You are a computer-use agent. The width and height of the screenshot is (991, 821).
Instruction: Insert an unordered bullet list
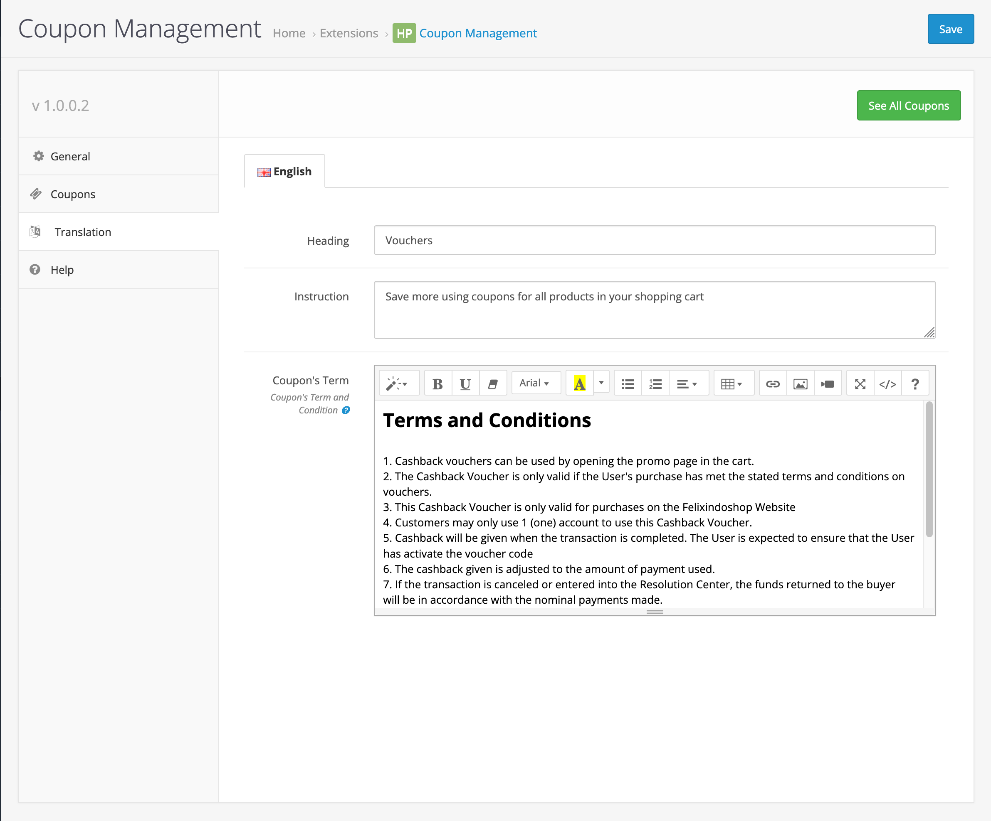pos(628,383)
